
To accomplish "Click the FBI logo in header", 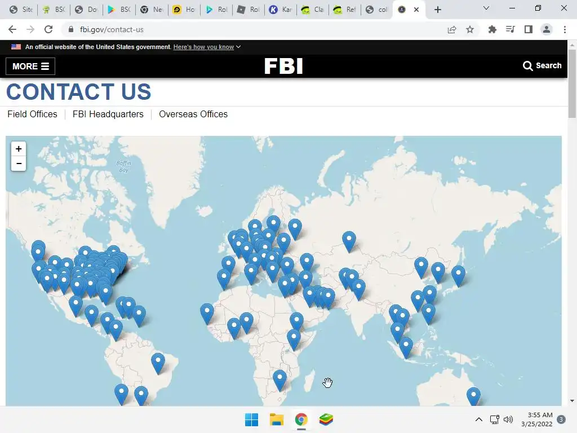I will click(283, 67).
